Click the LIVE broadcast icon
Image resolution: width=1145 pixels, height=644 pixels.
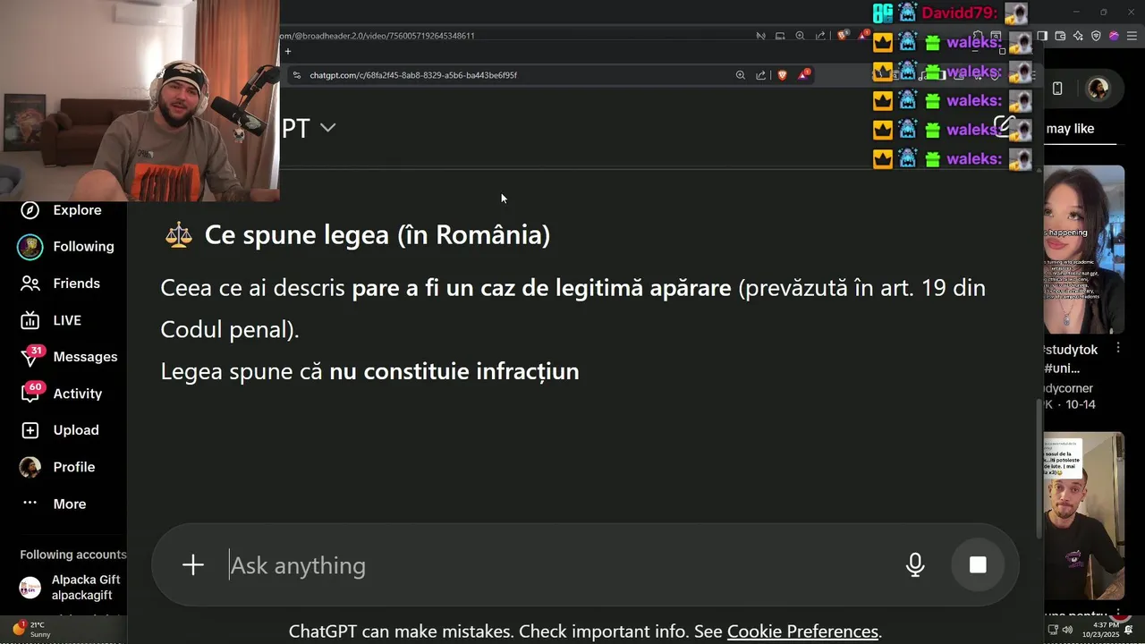pyautogui.click(x=30, y=320)
